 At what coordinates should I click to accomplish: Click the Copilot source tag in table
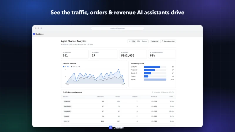point(67,116)
